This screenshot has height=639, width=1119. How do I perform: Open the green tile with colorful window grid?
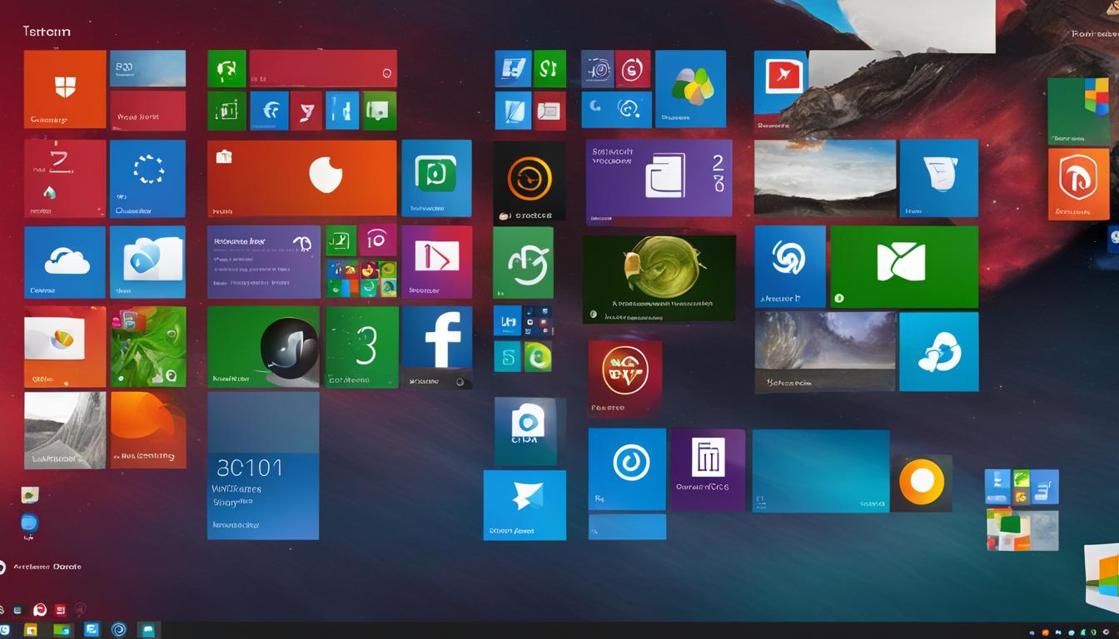tap(1080, 109)
